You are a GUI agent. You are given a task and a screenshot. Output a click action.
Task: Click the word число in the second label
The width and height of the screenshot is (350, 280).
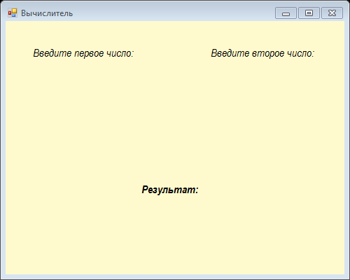(x=300, y=53)
